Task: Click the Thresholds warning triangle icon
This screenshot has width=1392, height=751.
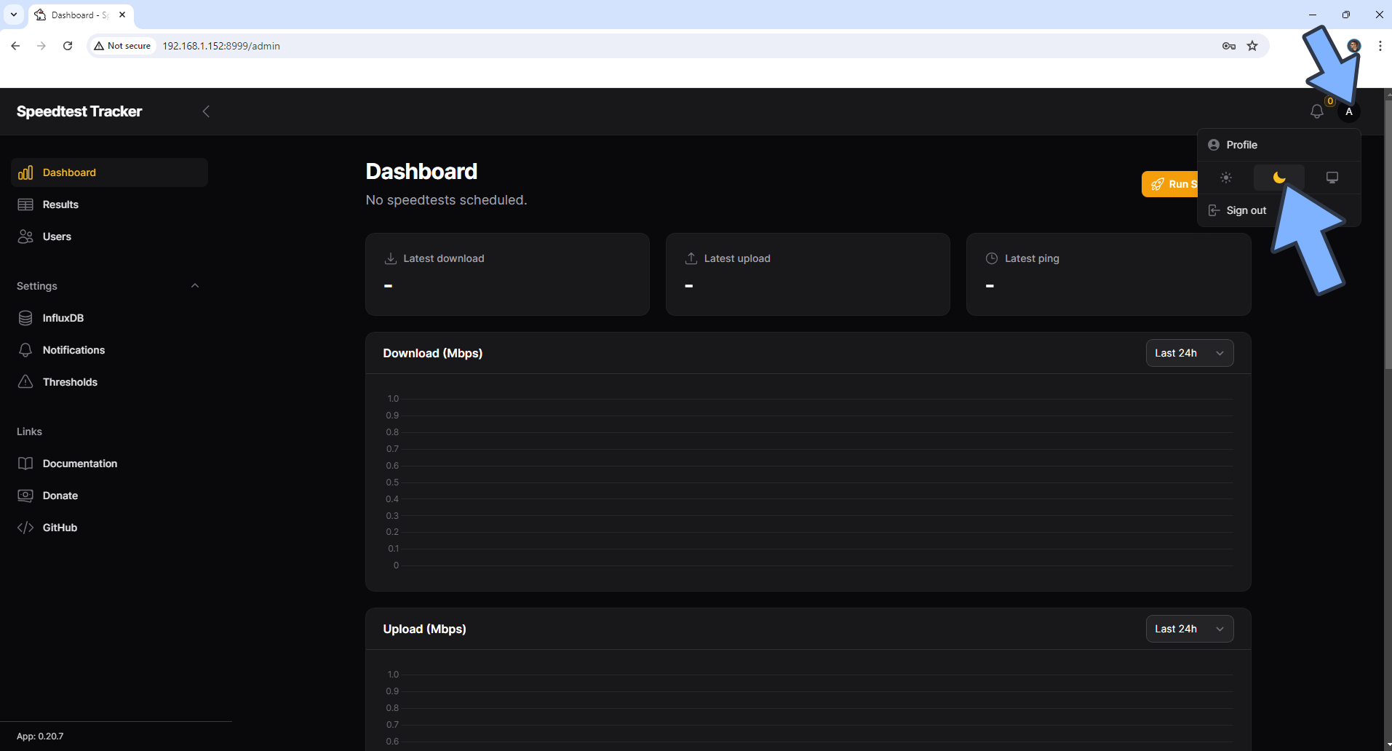Action: [x=25, y=382]
